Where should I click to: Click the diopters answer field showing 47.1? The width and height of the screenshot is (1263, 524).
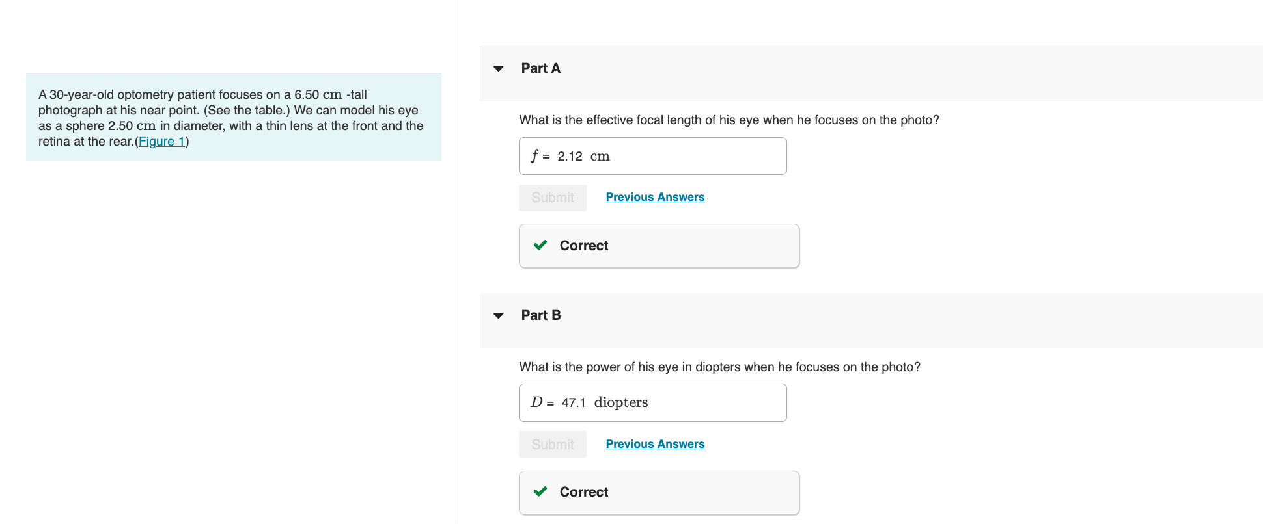coord(652,402)
